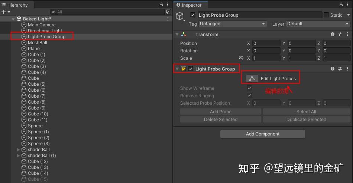353x183 pixels.
Task: Click the Delete Selected button
Action: 221,120
